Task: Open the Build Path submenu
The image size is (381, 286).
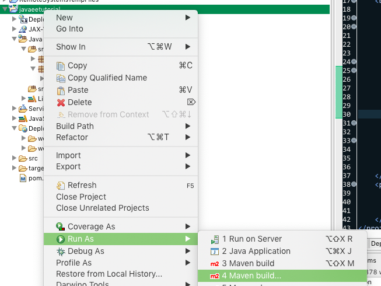Action: coord(75,126)
